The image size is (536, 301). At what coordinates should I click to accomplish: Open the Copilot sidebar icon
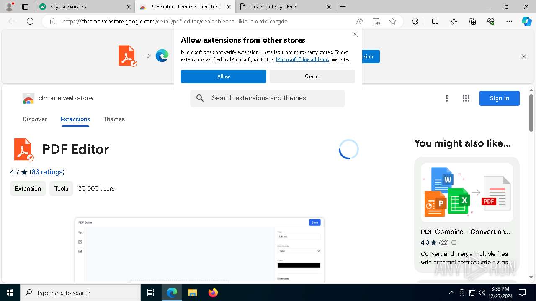[526, 21]
